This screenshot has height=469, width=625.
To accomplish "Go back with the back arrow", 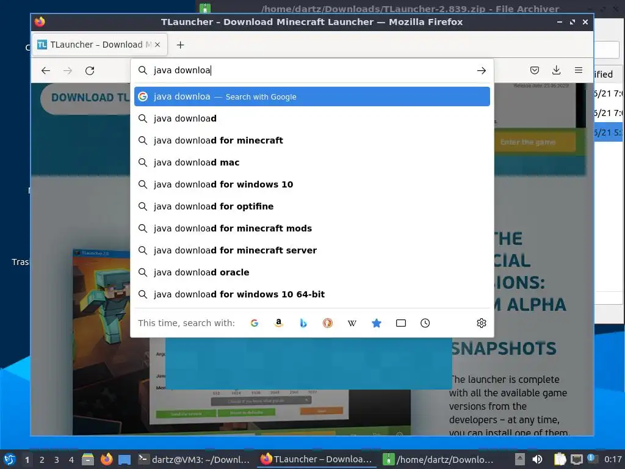I will (x=46, y=71).
